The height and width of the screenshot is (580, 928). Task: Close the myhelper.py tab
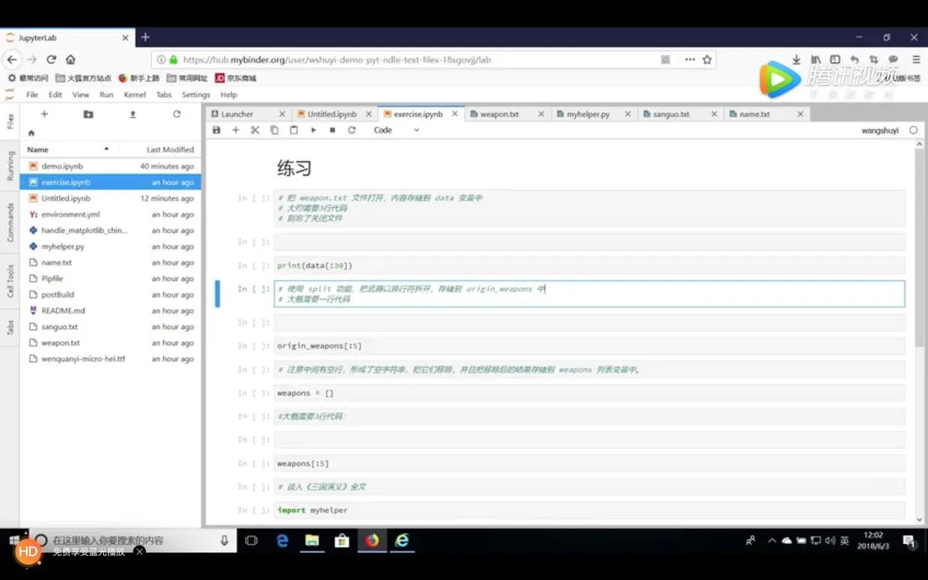[627, 115]
